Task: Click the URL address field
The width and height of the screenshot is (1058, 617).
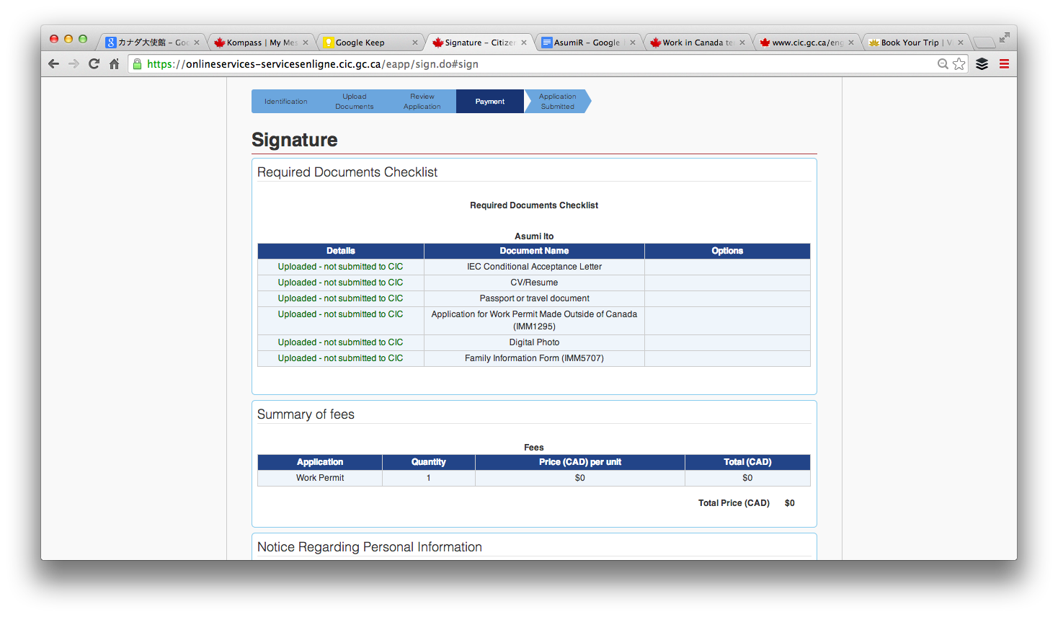Action: [x=504, y=64]
